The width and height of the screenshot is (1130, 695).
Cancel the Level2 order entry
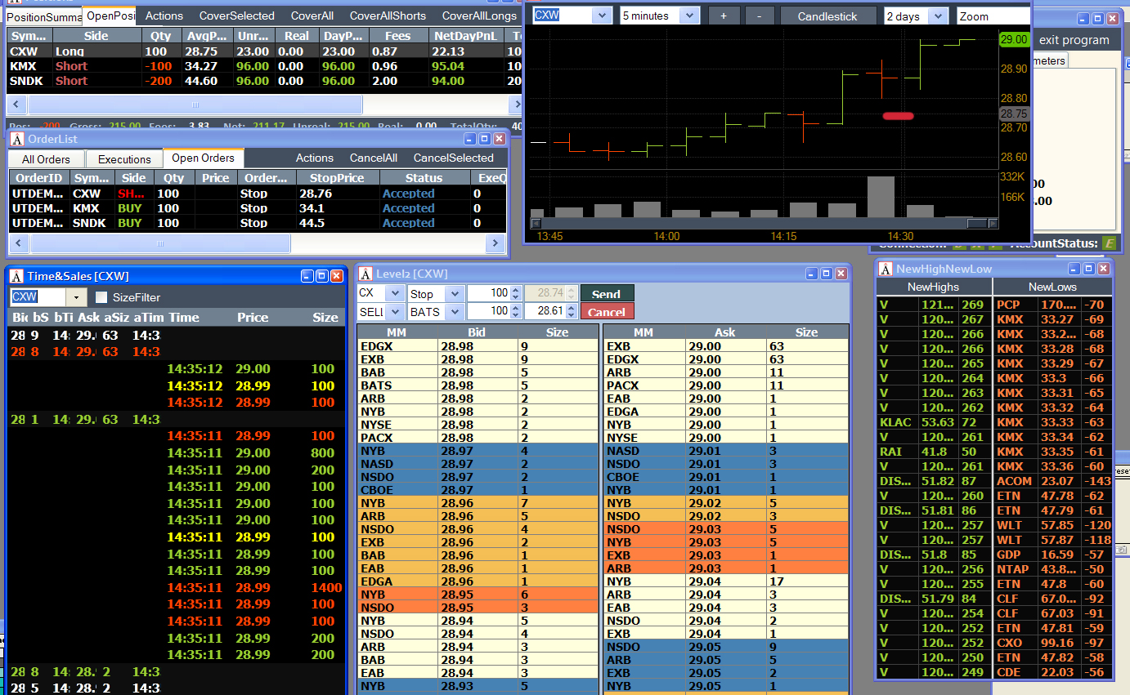tap(607, 312)
